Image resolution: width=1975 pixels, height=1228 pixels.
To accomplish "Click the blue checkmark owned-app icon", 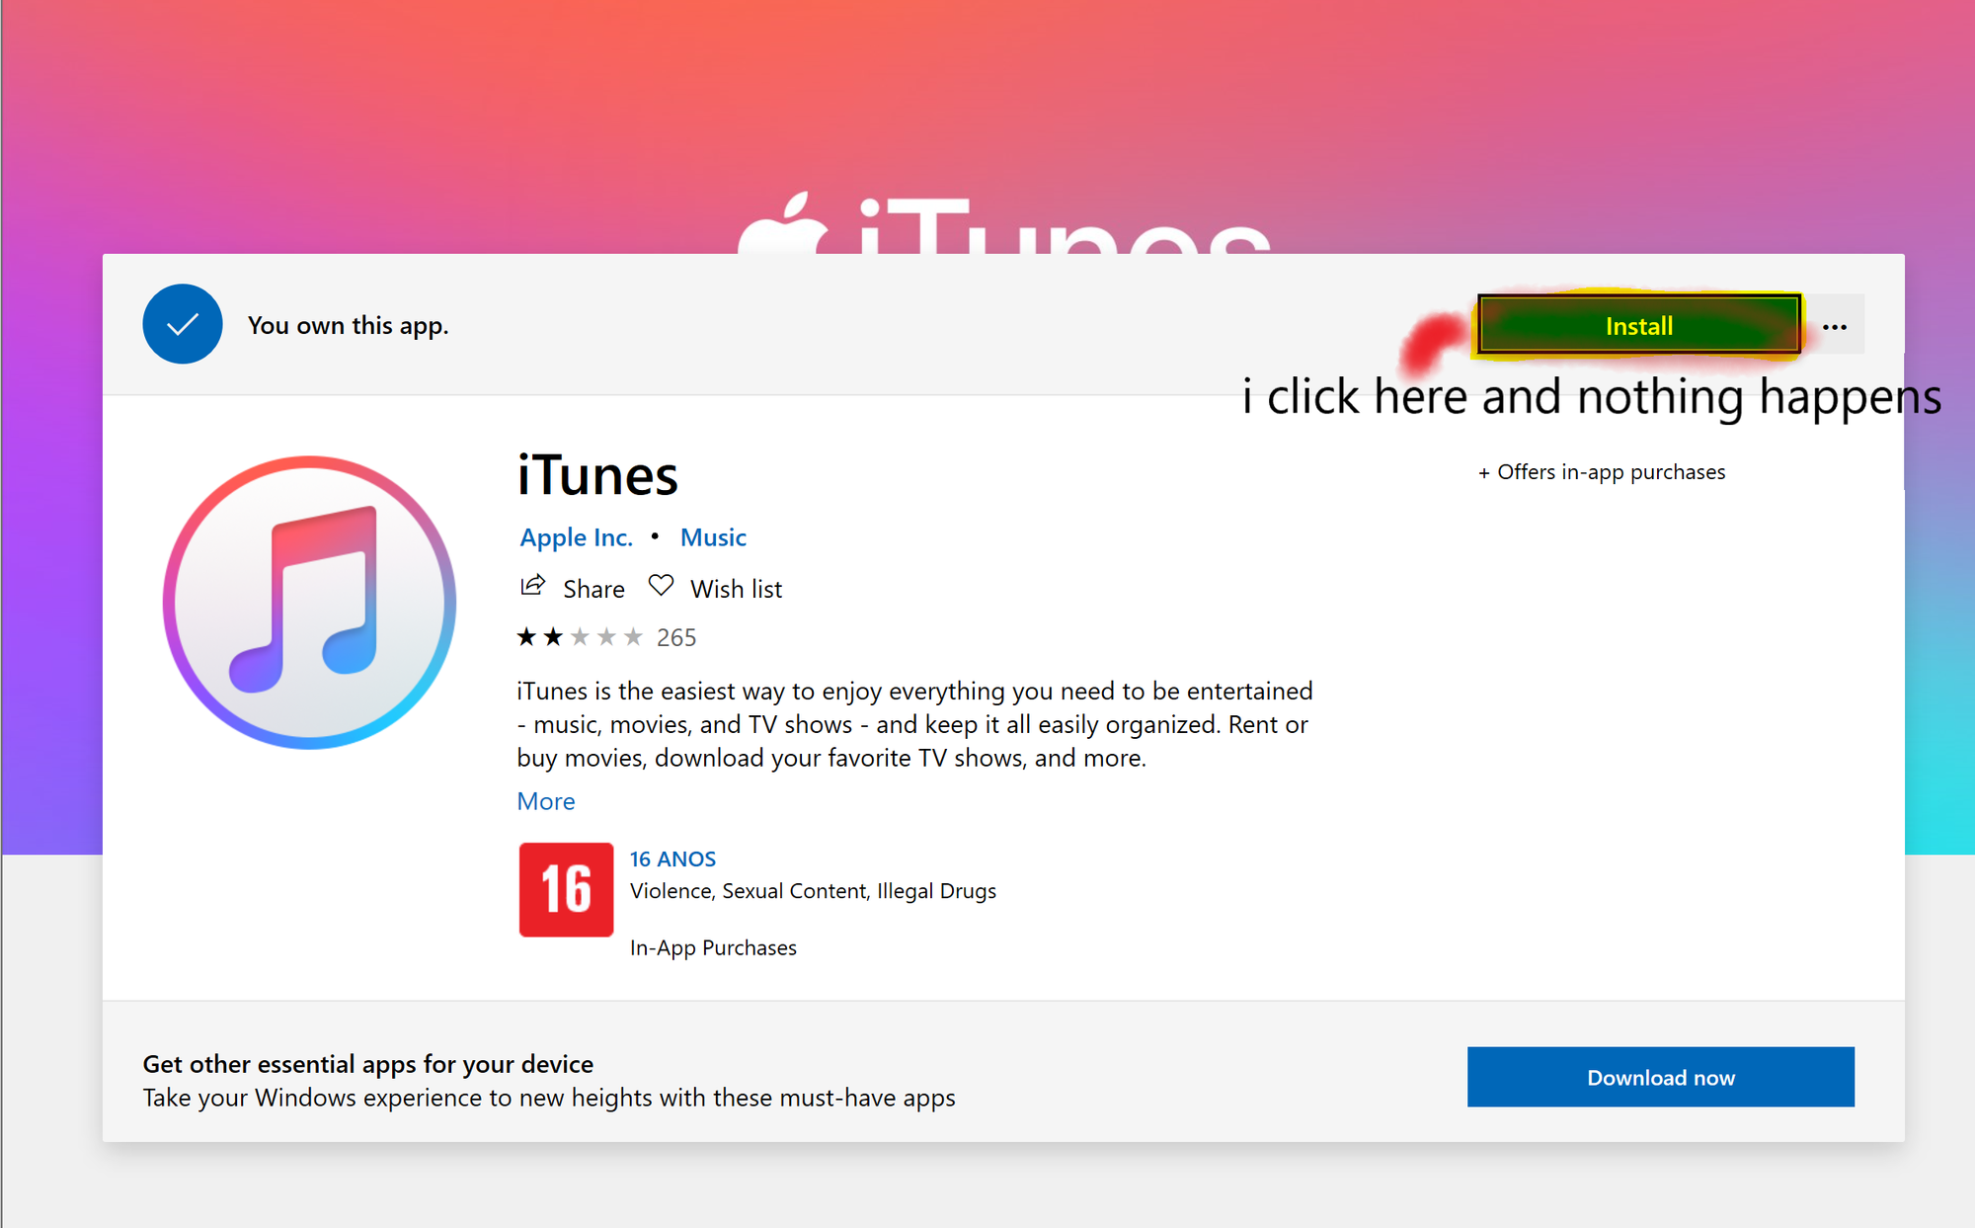I will pos(183,324).
